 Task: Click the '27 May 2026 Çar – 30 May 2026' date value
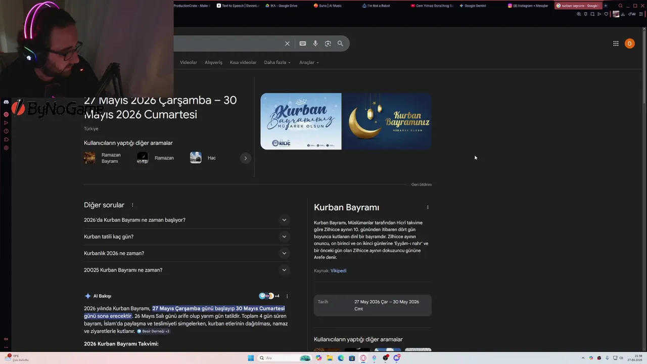pyautogui.click(x=387, y=305)
